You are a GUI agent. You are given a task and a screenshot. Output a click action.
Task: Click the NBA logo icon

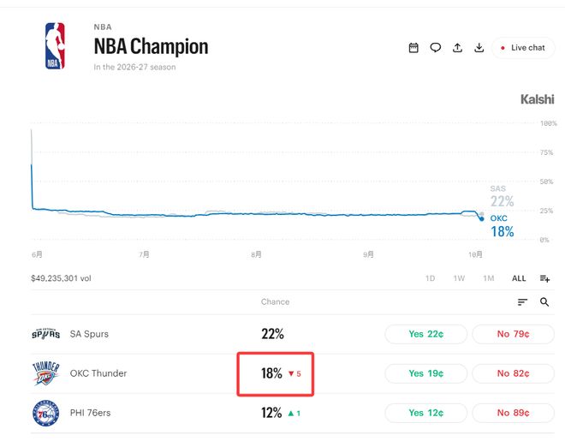[55, 45]
